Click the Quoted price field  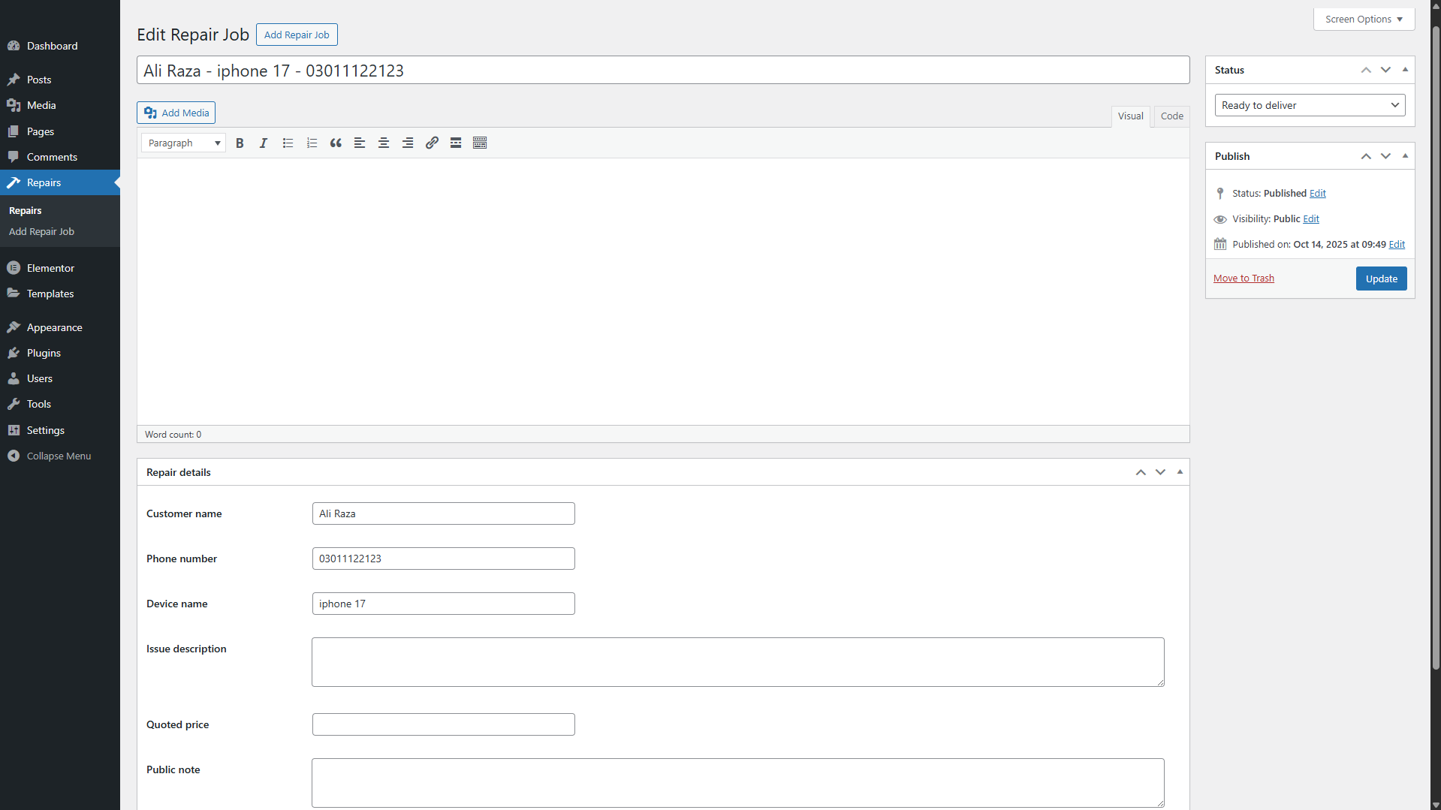[444, 724]
